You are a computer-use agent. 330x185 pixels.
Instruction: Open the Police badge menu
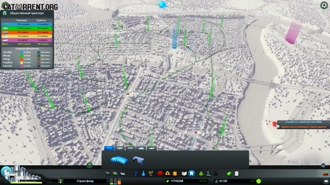(x=175, y=174)
